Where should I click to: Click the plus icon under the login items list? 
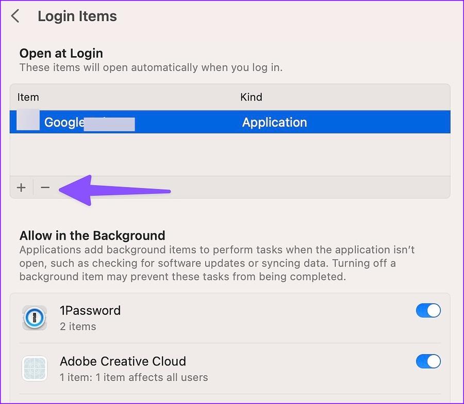tap(21, 187)
